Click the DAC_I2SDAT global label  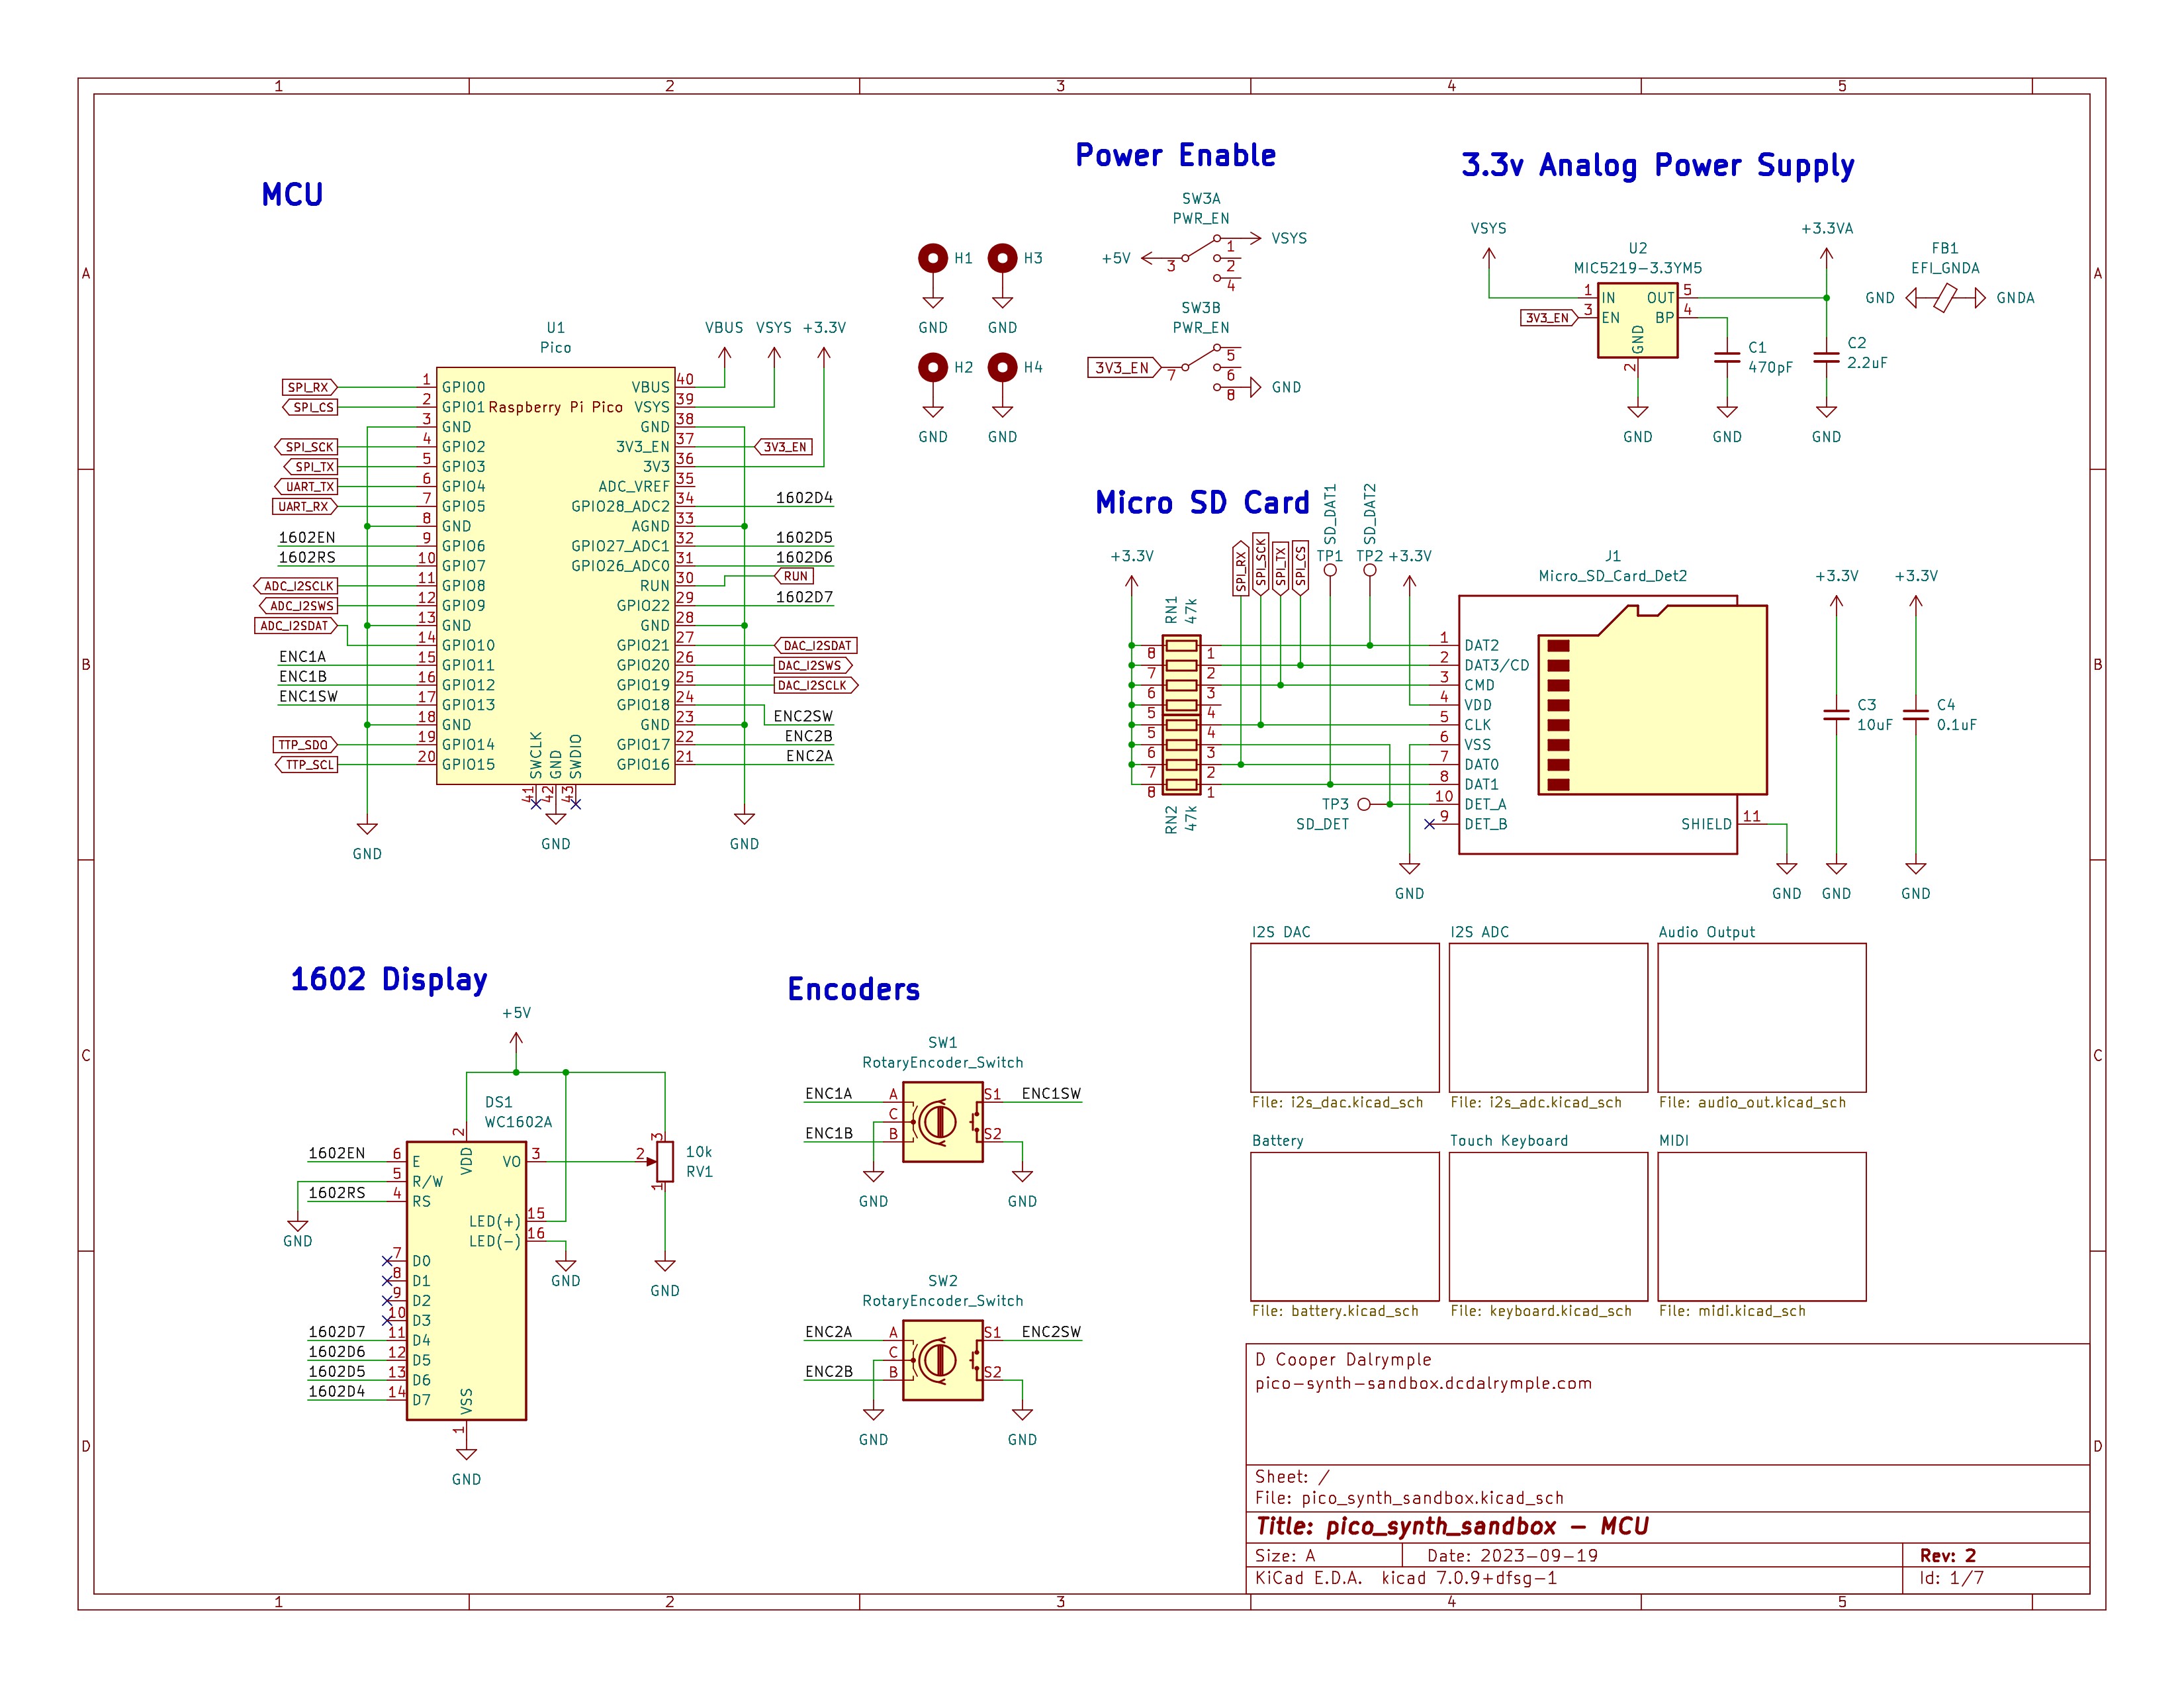pyautogui.click(x=816, y=646)
